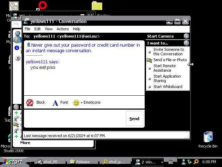Select the yellow folder desktop icon

click(x=97, y=6)
